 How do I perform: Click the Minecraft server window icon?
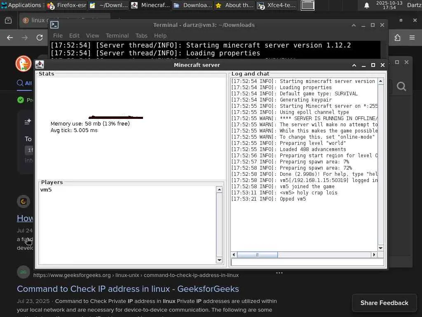coord(40,65)
